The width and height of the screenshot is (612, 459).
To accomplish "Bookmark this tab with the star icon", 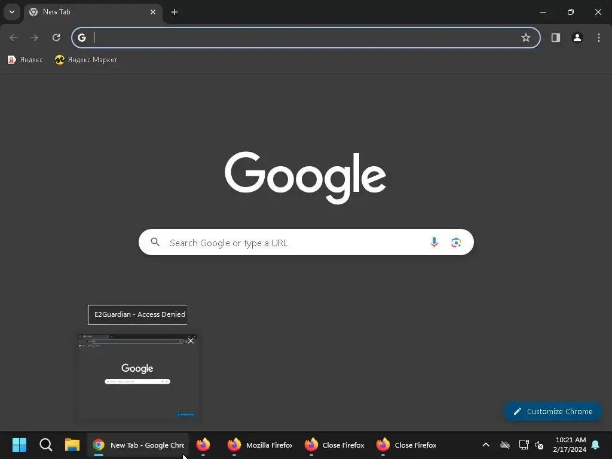I will pyautogui.click(x=526, y=38).
